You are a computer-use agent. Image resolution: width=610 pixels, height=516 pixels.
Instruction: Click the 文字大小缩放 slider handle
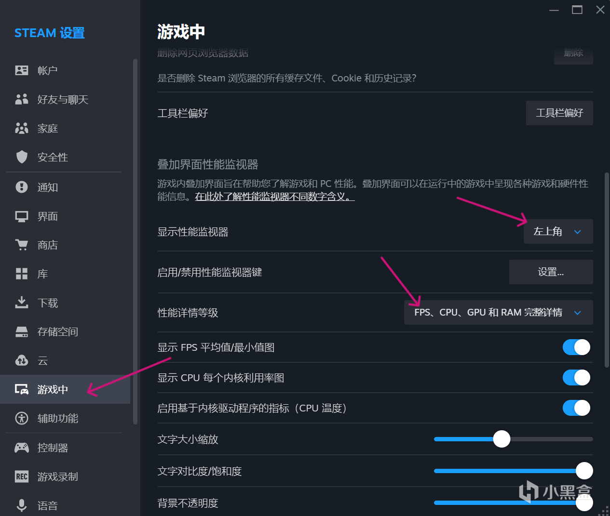coord(502,439)
